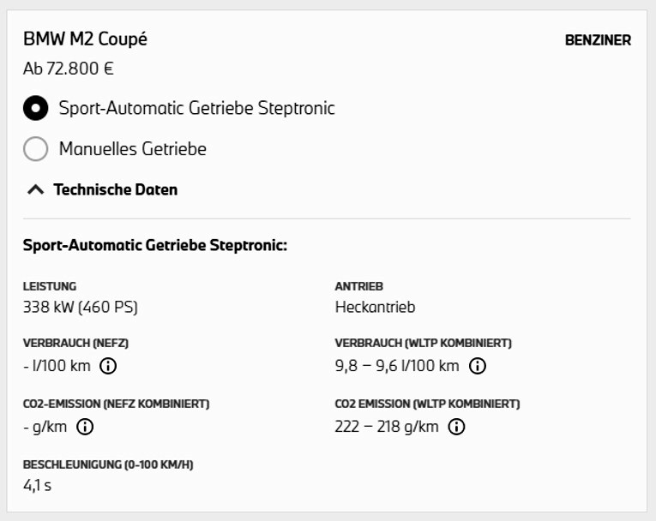
Task: Show info icon next to 222 – 218 g/km
Action: [456, 427]
